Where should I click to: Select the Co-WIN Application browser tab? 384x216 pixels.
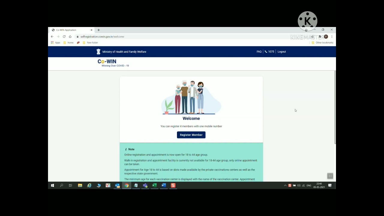(71, 30)
